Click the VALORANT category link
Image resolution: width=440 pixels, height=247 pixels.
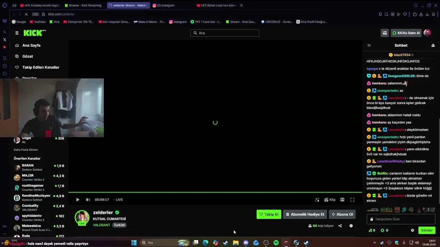click(x=101, y=225)
